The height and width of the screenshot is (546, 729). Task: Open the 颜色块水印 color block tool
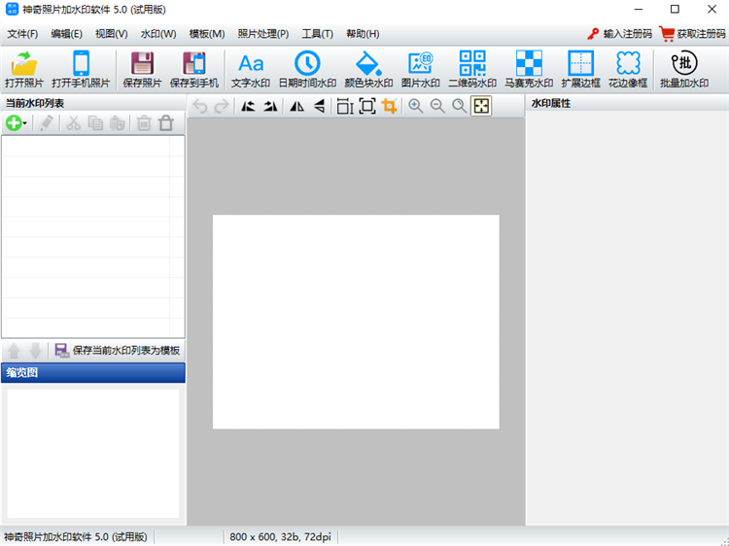[x=368, y=69]
